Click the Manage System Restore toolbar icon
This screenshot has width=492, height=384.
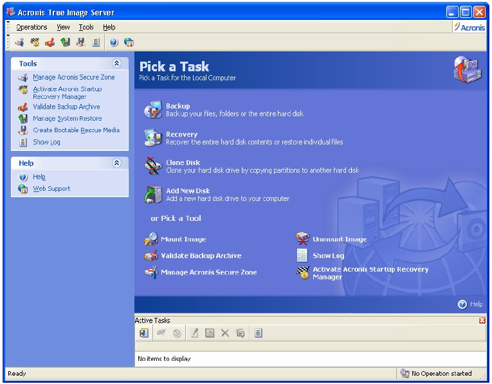pos(65,42)
